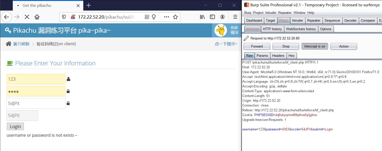Open the Window menu in Burp

coord(299,13)
